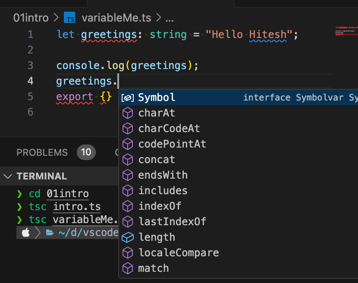Click the method icon beside match

tap(128, 269)
